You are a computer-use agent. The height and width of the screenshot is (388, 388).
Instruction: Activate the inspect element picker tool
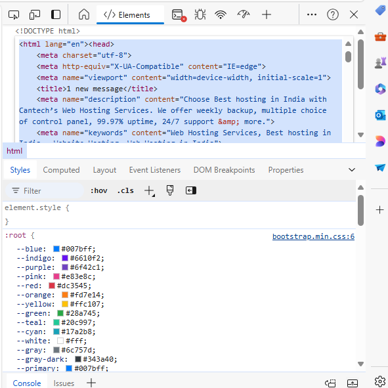[14, 15]
